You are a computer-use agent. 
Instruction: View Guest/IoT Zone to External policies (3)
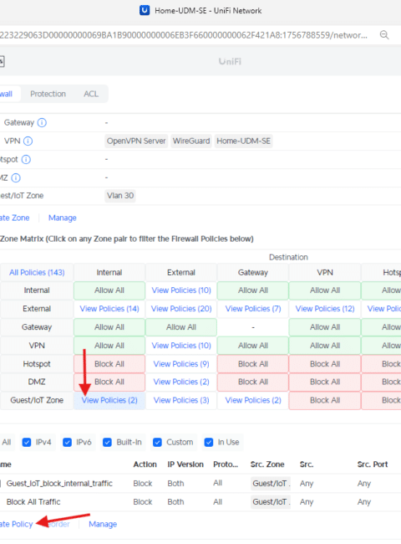pyautogui.click(x=181, y=400)
